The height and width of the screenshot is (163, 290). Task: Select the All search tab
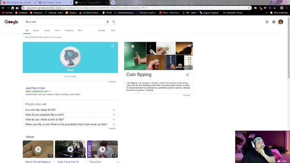click(x=27, y=30)
